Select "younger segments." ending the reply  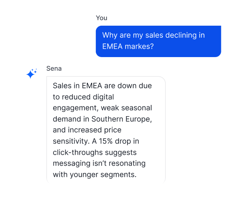pos(103,175)
